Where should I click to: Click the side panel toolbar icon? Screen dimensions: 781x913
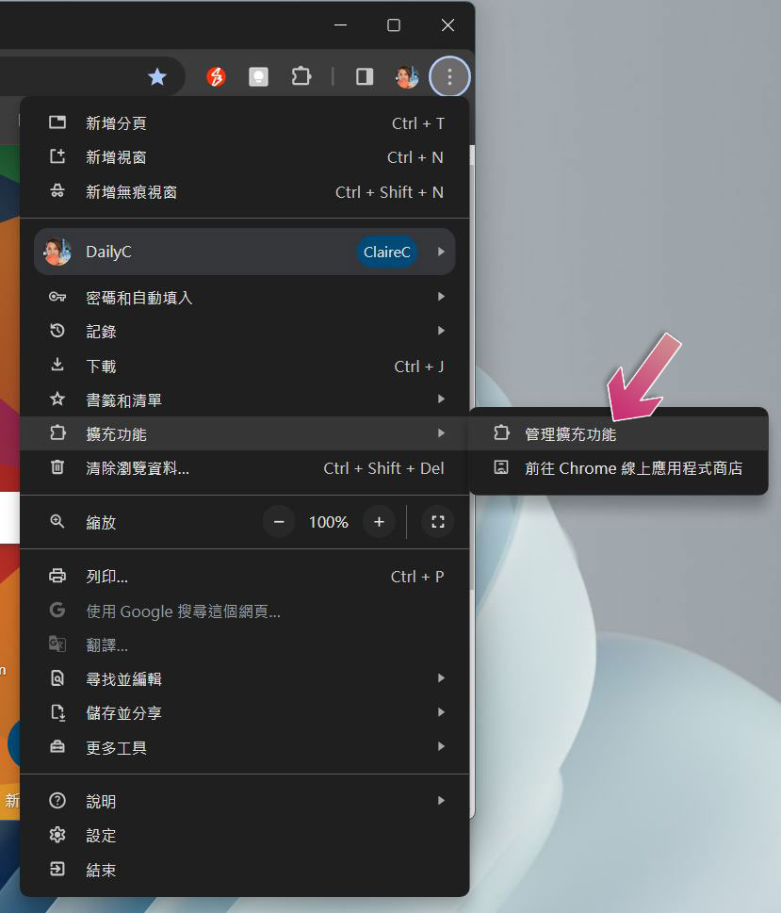[365, 77]
